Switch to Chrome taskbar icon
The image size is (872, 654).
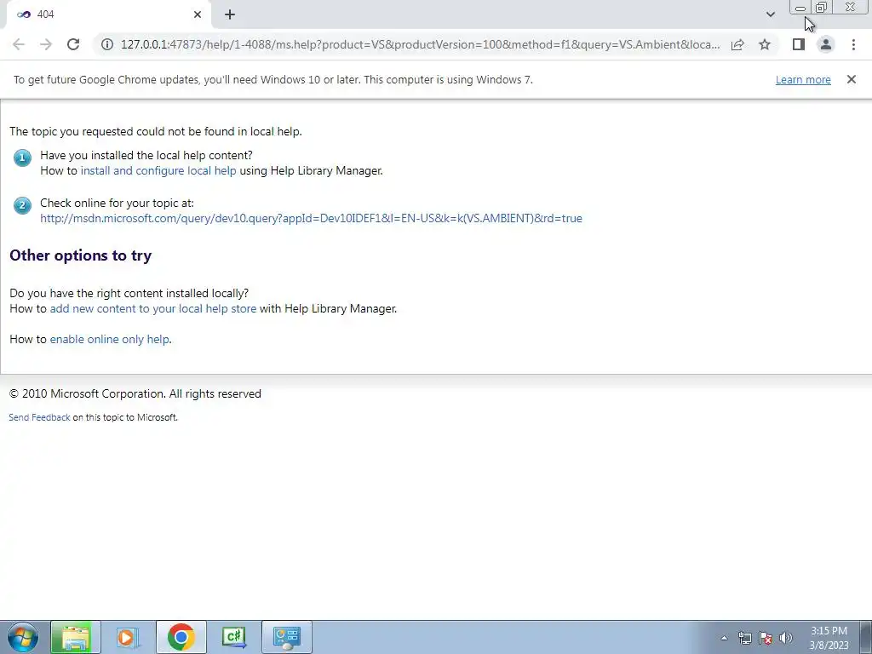click(x=181, y=637)
